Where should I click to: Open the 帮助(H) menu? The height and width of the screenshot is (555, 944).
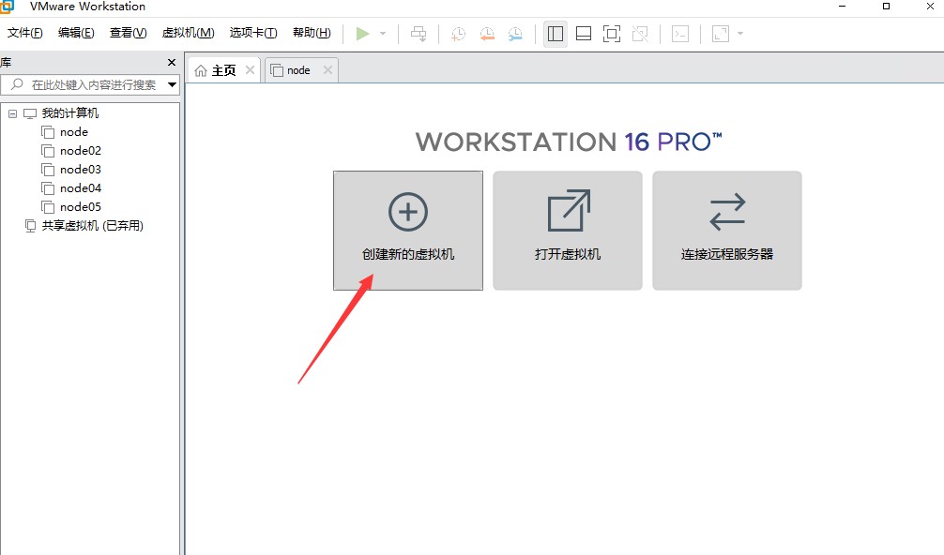tap(312, 33)
